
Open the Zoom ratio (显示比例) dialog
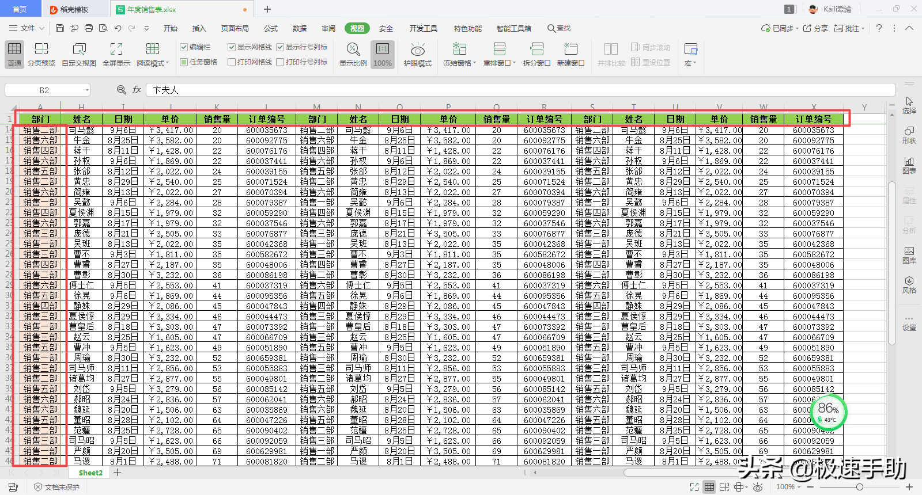(x=353, y=54)
